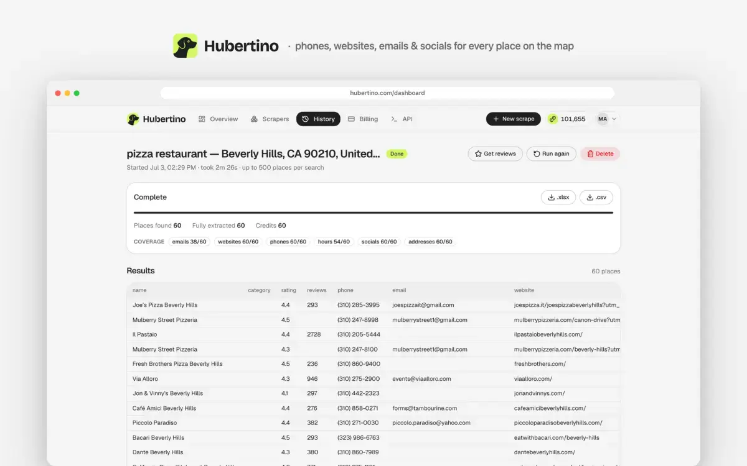Select the History tab
The width and height of the screenshot is (747, 466).
point(318,119)
